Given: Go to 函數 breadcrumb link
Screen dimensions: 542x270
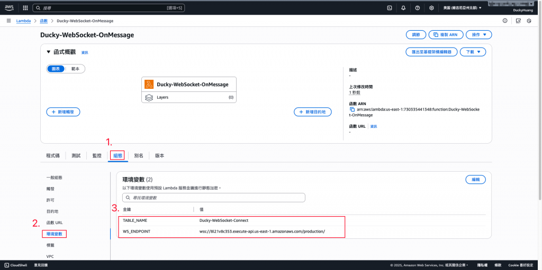Looking at the screenshot, I should coord(44,21).
